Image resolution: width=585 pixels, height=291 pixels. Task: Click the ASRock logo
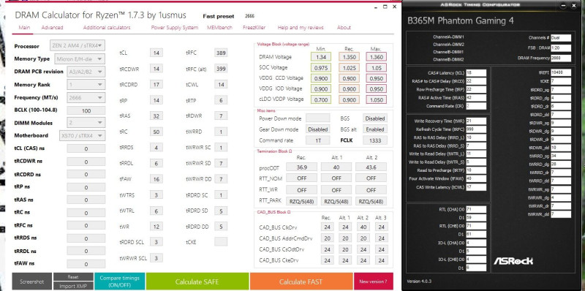[513, 261]
